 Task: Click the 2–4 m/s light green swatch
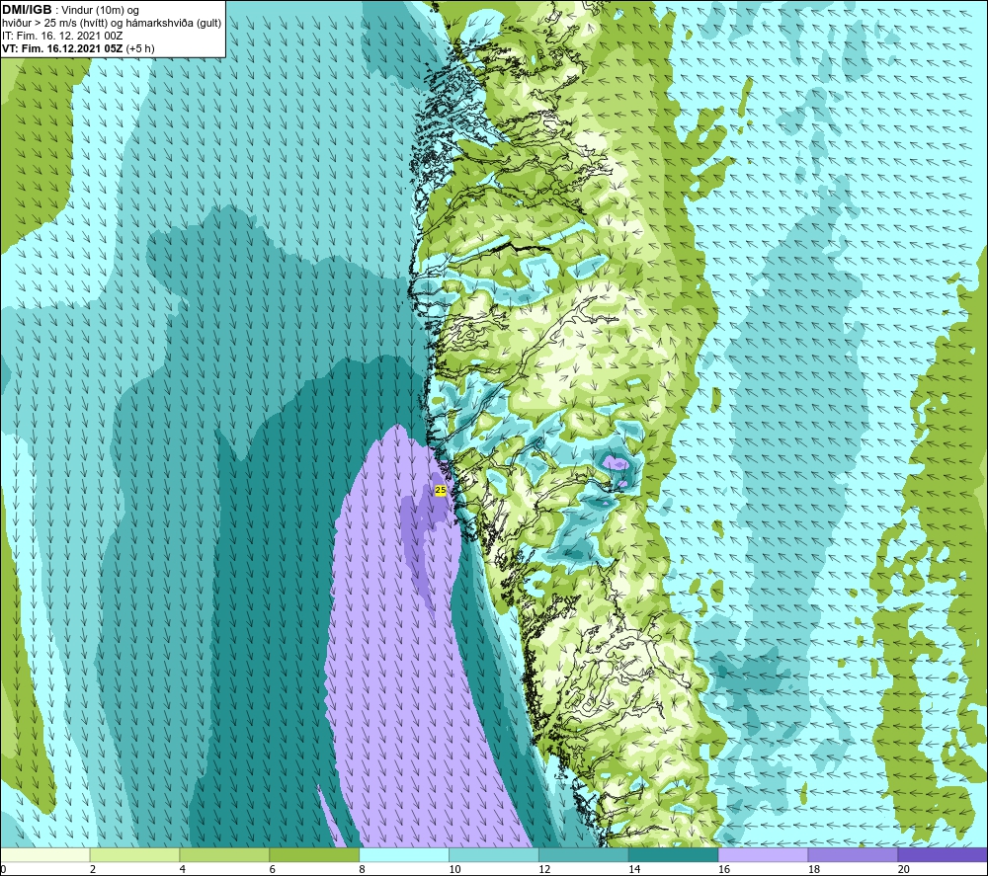134,854
